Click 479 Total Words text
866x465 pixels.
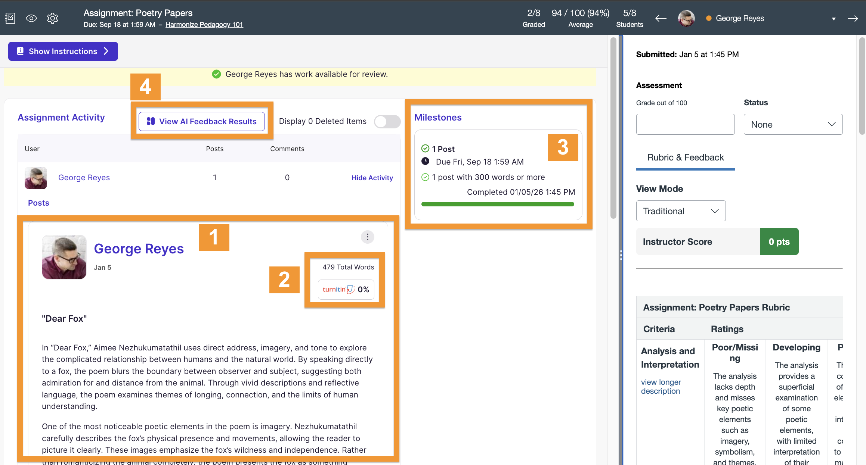(348, 267)
